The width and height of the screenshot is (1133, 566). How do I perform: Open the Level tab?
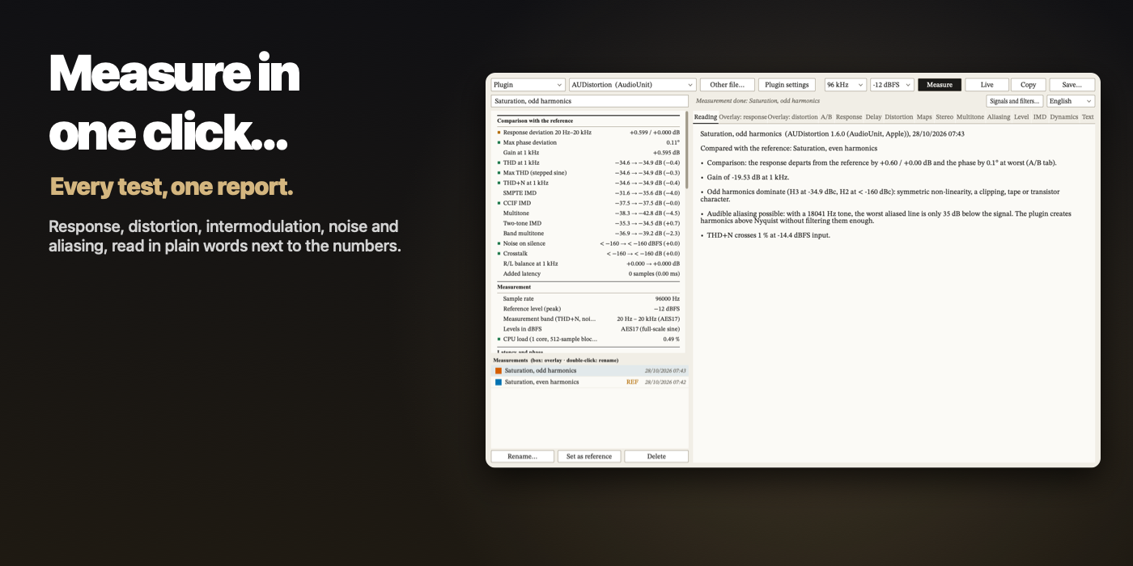(1021, 117)
